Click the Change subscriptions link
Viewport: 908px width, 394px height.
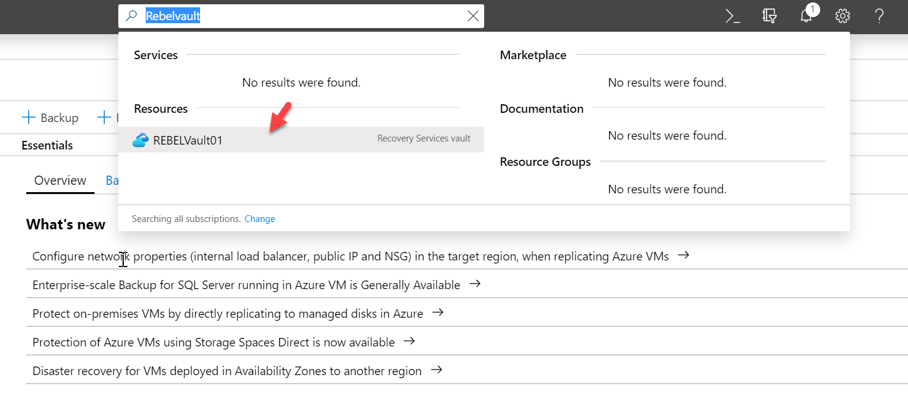[x=260, y=219]
